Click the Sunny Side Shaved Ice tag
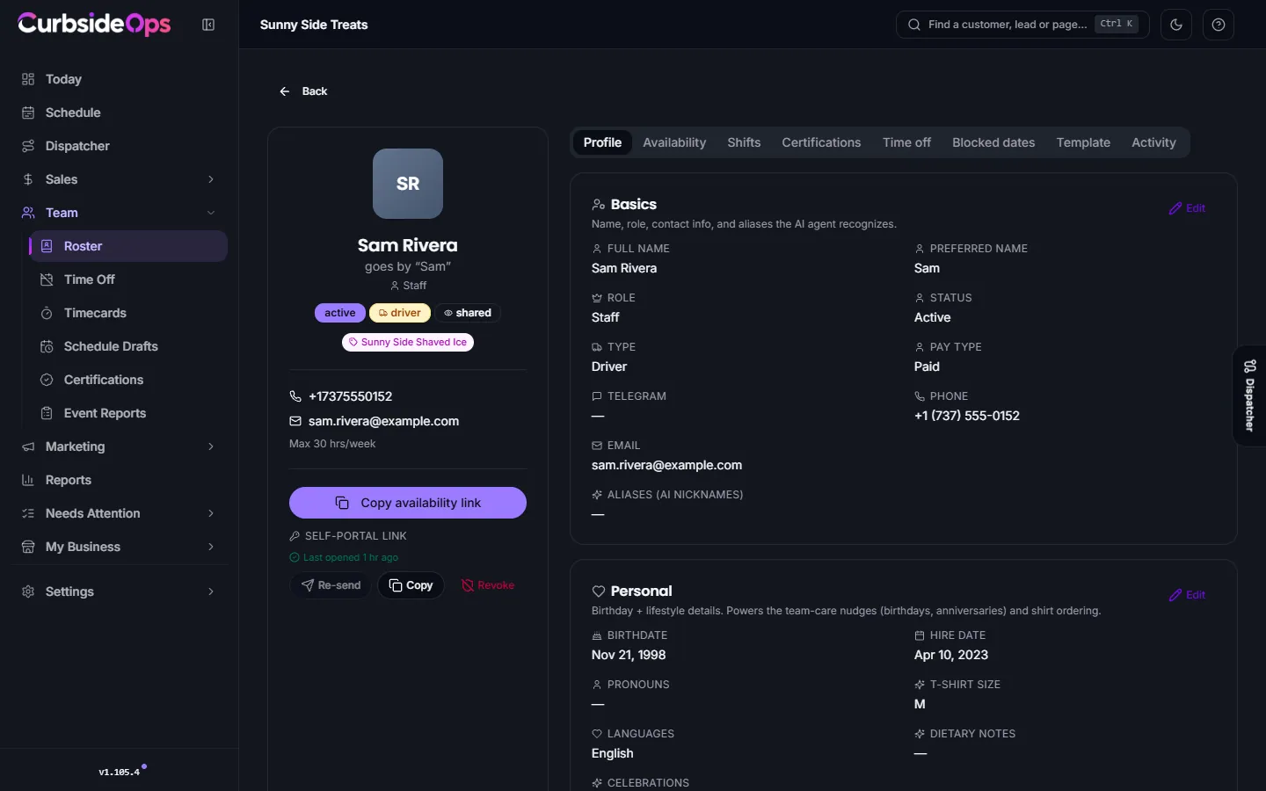Image resolution: width=1266 pixels, height=791 pixels. [408, 342]
